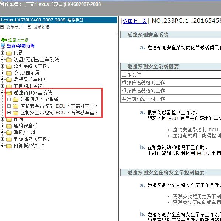Select the 防盗/无钥匙上车系统 tree item
This screenshot has height=221, width=221.
36,59
